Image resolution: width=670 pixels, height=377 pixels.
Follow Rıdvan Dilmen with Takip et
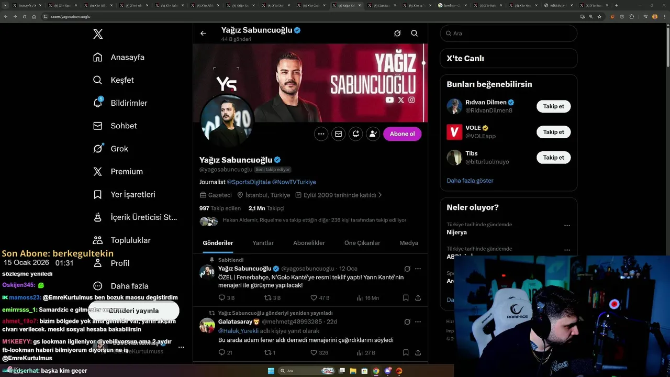(x=553, y=106)
